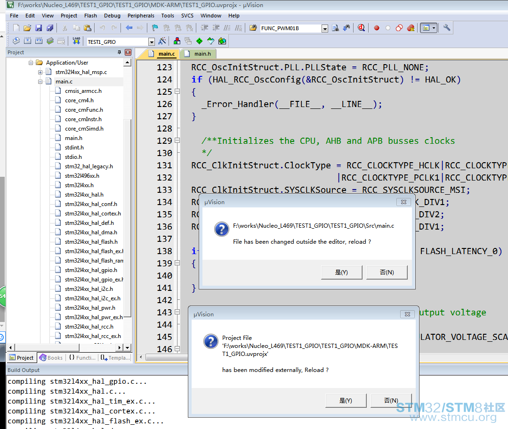Click 否(N) in the main.c reload dialog

387,272
